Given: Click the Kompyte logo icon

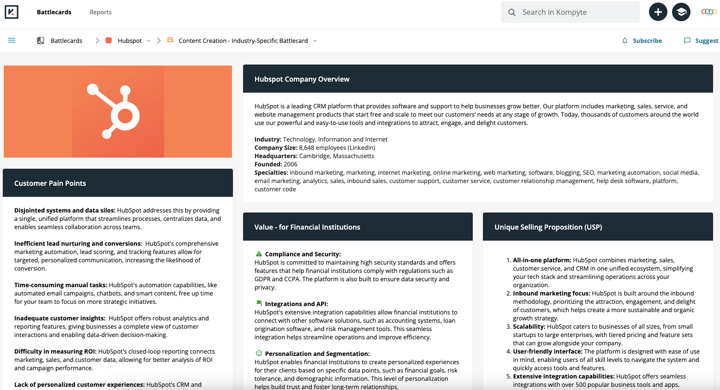Looking at the screenshot, I should 12,12.
